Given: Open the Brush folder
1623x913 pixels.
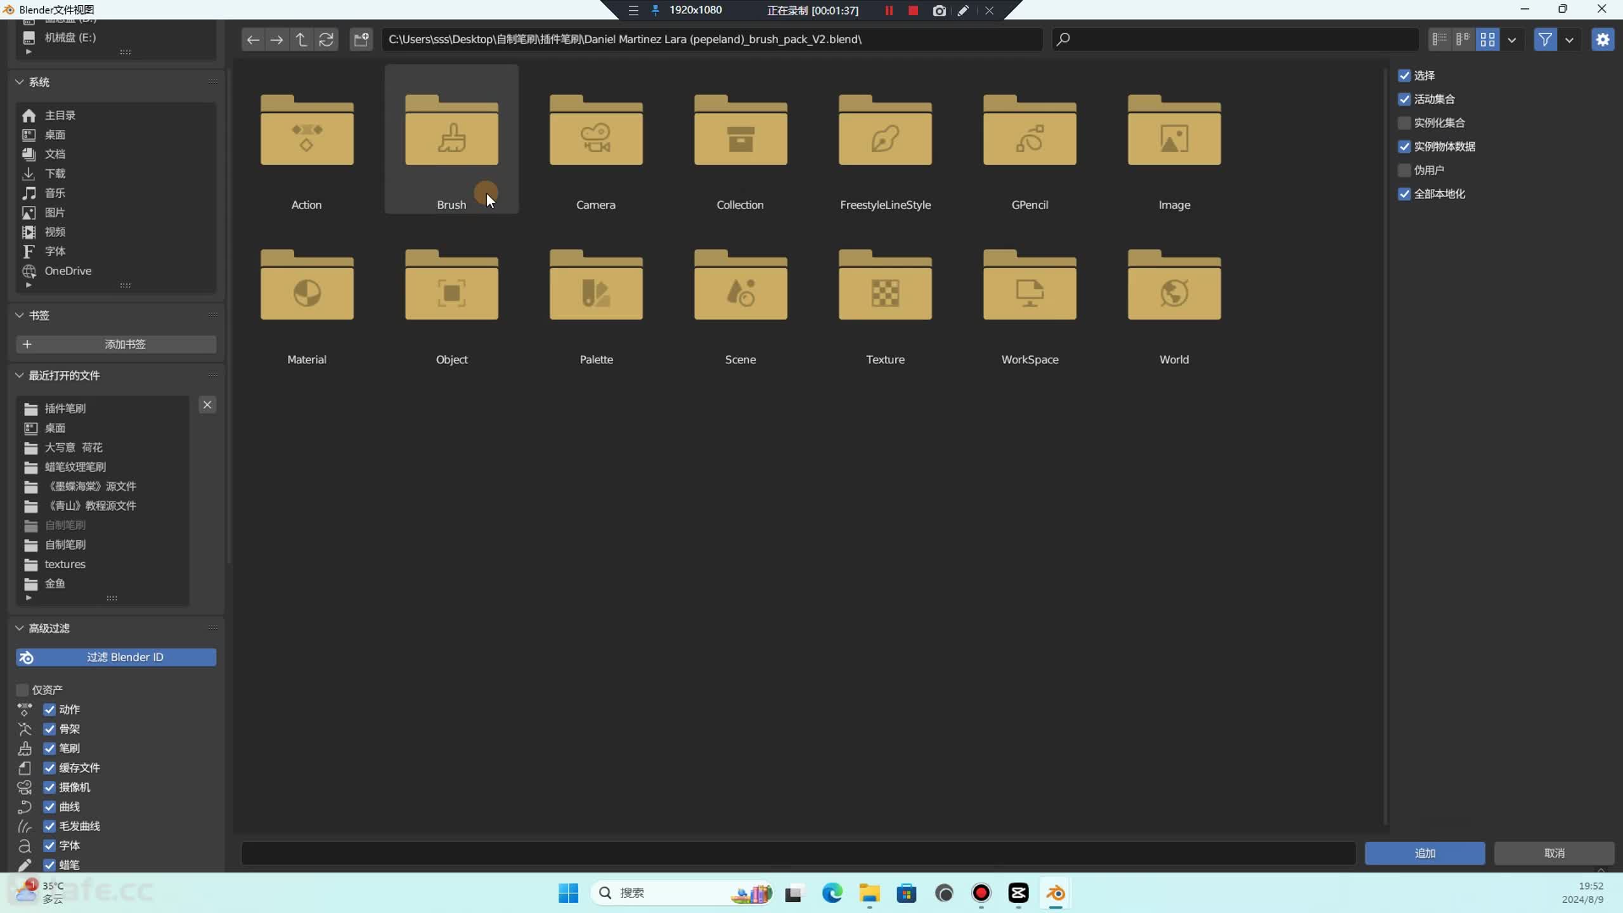Looking at the screenshot, I should point(451,139).
